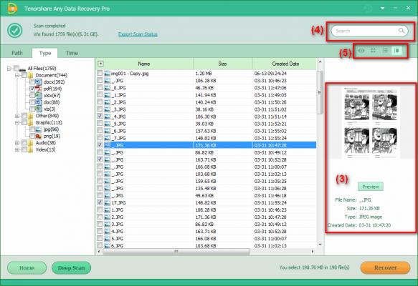Click the png image type icon
The height and width of the screenshot is (286, 418).
click(x=39, y=136)
